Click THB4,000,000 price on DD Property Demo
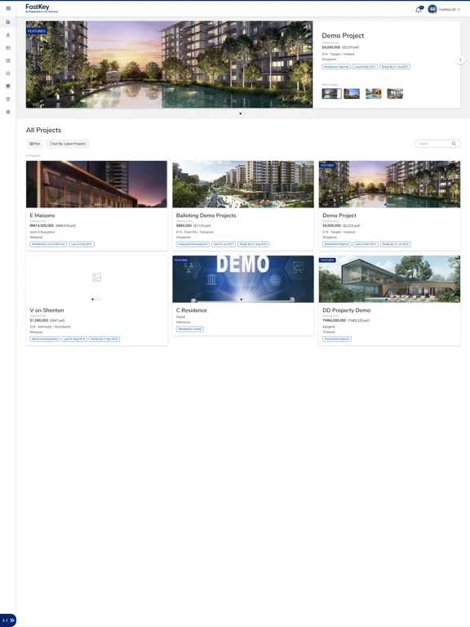470x627 pixels. click(334, 320)
